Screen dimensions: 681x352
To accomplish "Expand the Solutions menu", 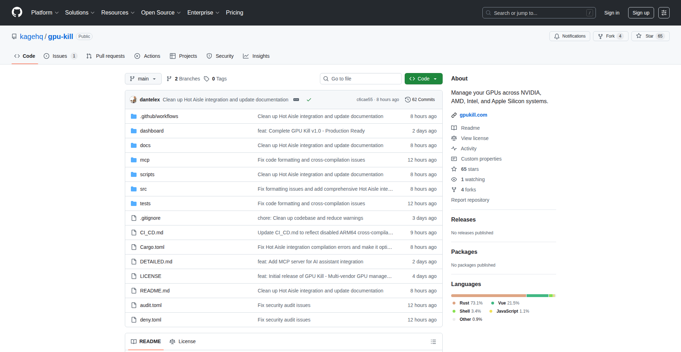I will point(80,13).
